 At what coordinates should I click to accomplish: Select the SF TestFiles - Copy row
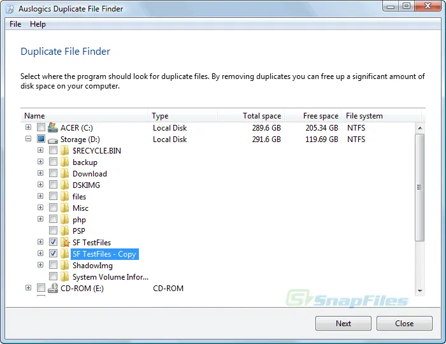click(104, 254)
